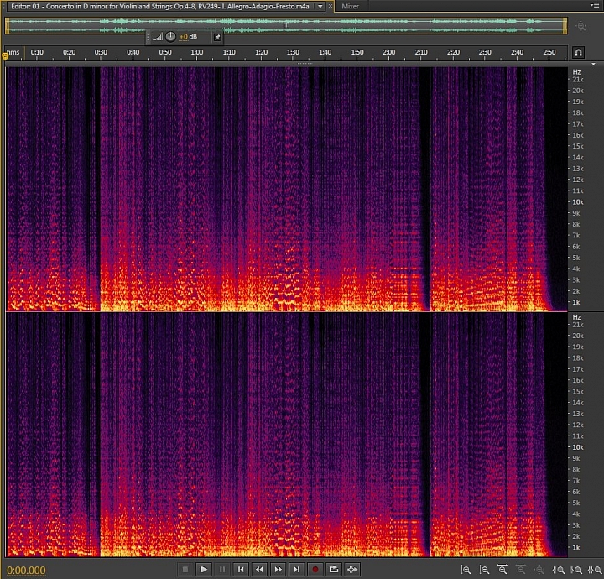Viewport: 604px width, 579px height.
Task: Toggle the snapping magnet button
Action: point(578,52)
